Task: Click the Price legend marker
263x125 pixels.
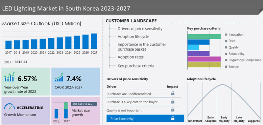Action: tap(226, 41)
